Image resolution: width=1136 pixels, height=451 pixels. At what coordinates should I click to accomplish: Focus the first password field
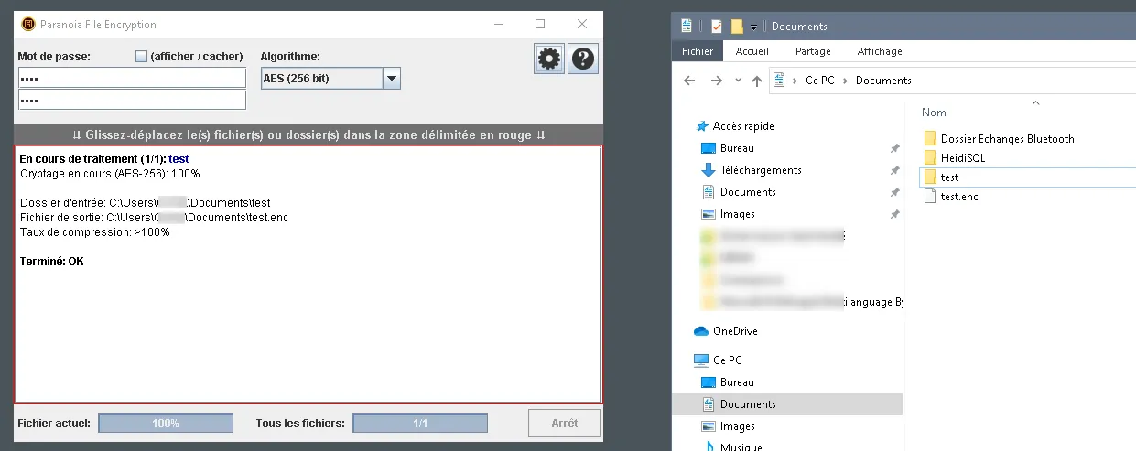coord(132,78)
